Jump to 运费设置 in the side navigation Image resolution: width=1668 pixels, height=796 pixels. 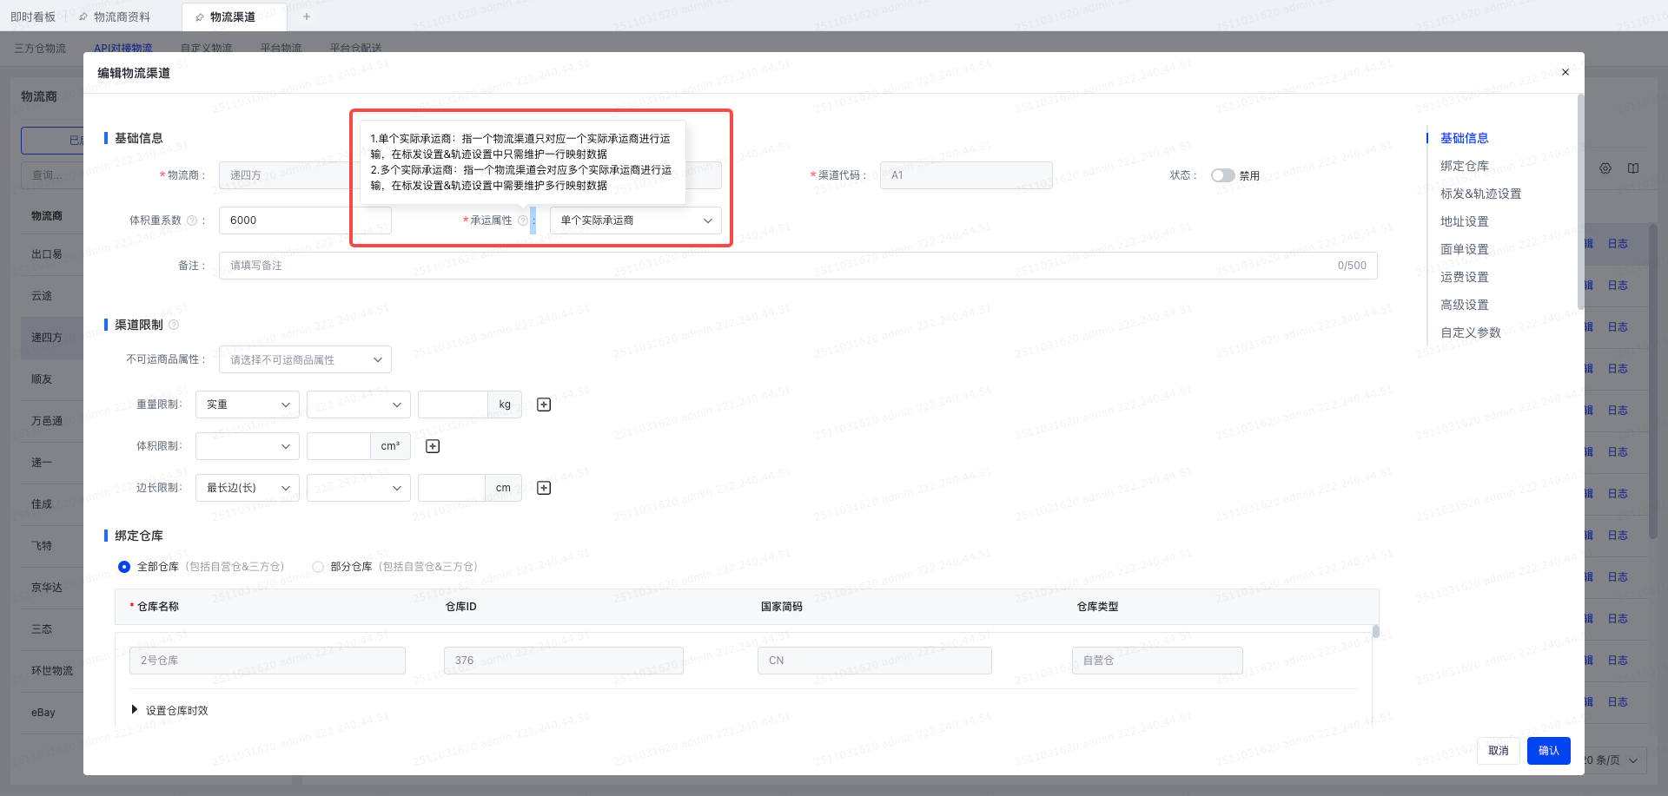pos(1465,277)
